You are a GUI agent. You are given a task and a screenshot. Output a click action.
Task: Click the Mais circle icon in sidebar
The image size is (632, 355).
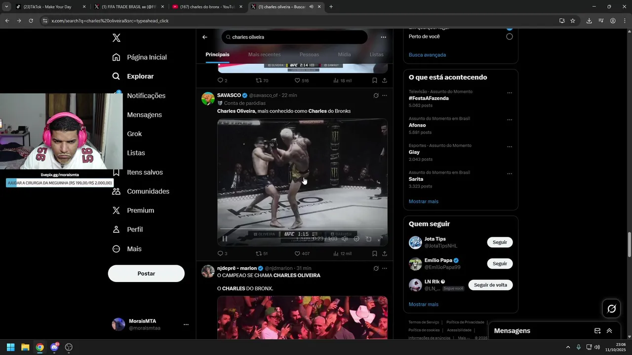click(117, 249)
